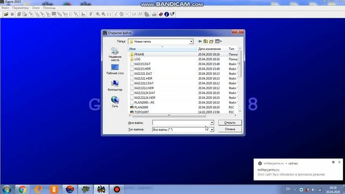Go up one folder level in dialog

(x=205, y=41)
